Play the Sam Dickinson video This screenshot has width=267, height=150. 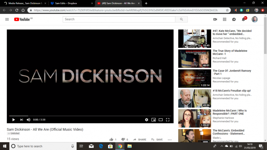coord(13,120)
